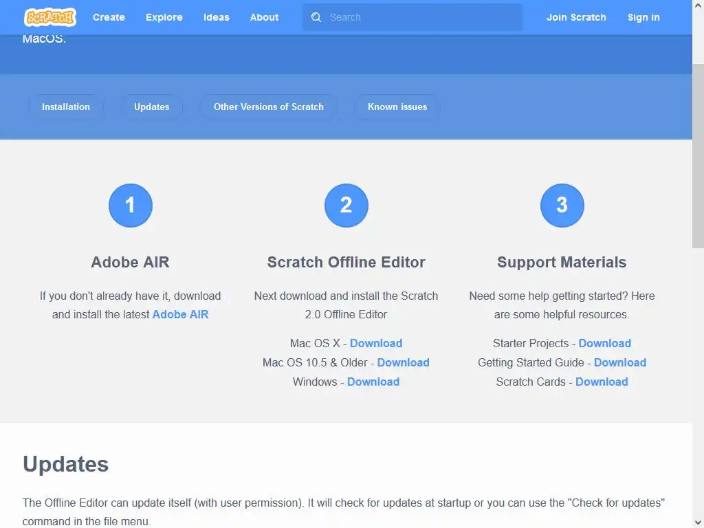Screen dimensions: 704x528
Task: Download Starter Projects
Action: pos(604,344)
